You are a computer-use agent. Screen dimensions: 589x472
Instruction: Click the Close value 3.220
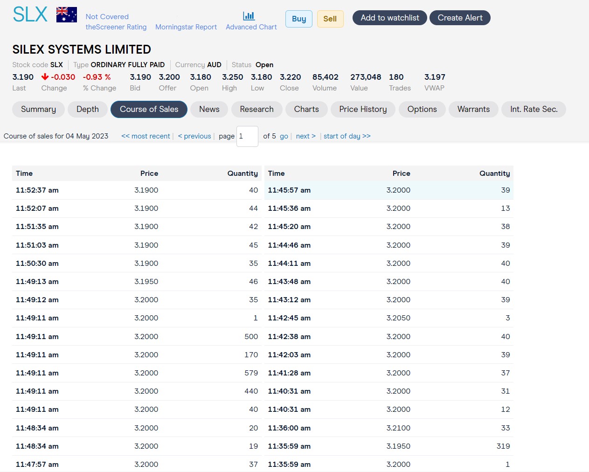(291, 77)
